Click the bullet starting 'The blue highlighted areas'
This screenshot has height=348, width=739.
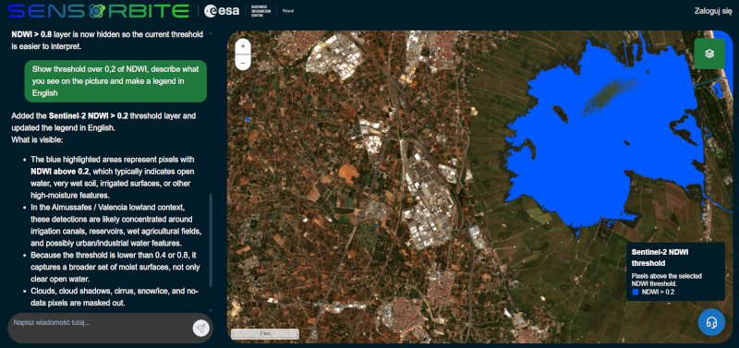(x=113, y=177)
